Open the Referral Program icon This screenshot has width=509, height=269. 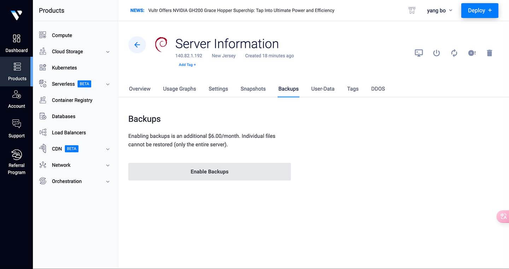[17, 154]
